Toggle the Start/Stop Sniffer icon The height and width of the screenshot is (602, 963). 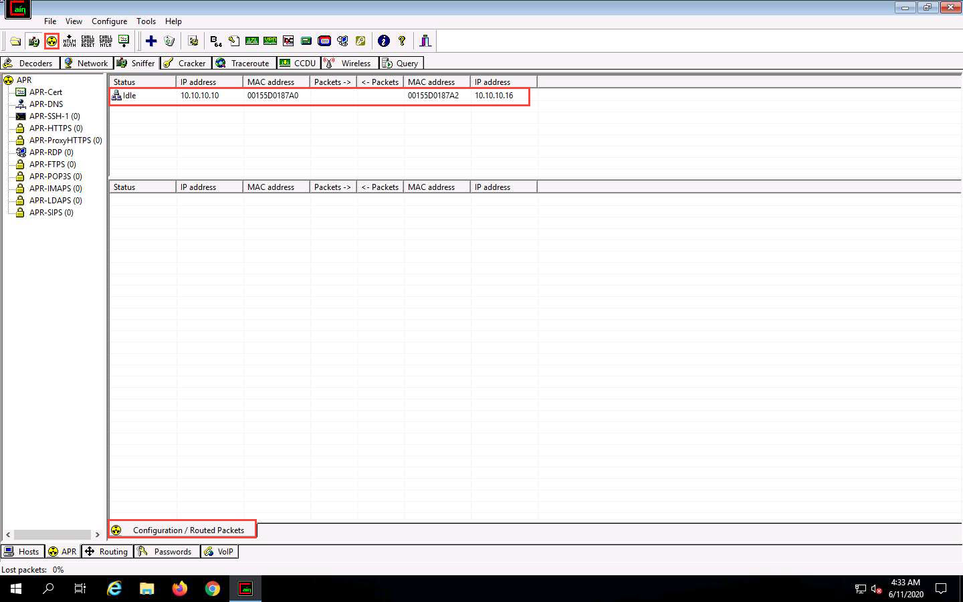pyautogui.click(x=33, y=41)
